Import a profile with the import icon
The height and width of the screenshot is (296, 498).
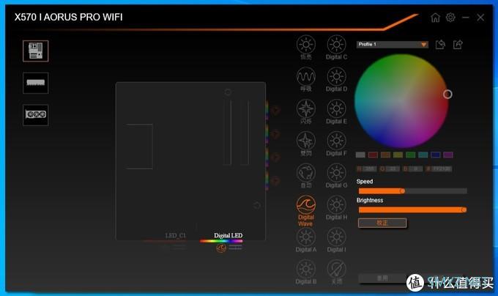click(440, 45)
